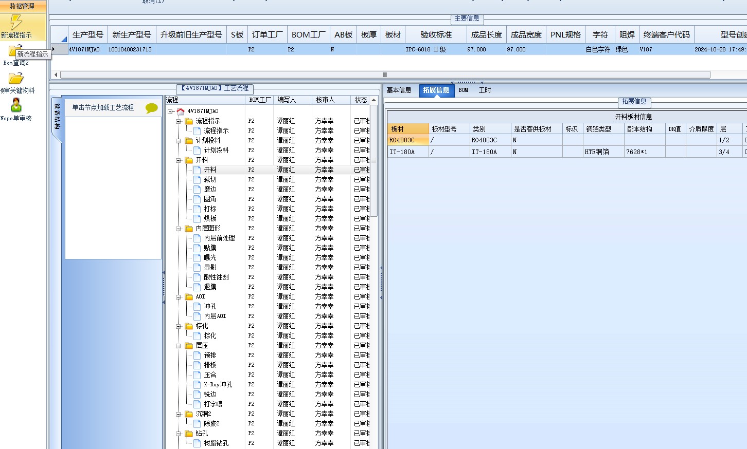Click the document icon beside 打字唛

[x=197, y=404]
